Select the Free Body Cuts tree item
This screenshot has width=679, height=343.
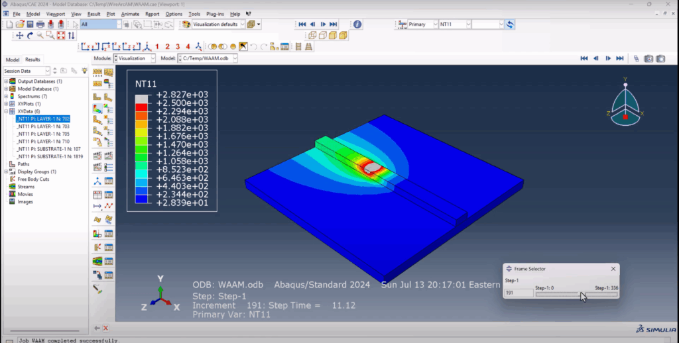click(x=33, y=179)
